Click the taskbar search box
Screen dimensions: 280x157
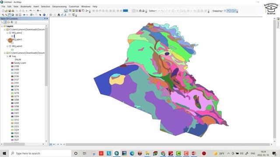(40, 153)
